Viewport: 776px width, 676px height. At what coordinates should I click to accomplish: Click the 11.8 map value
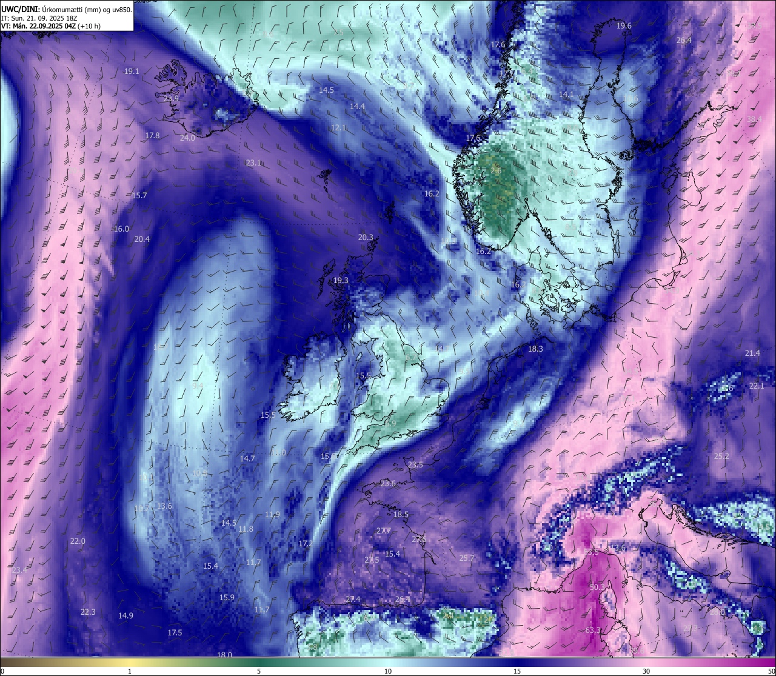[246, 529]
